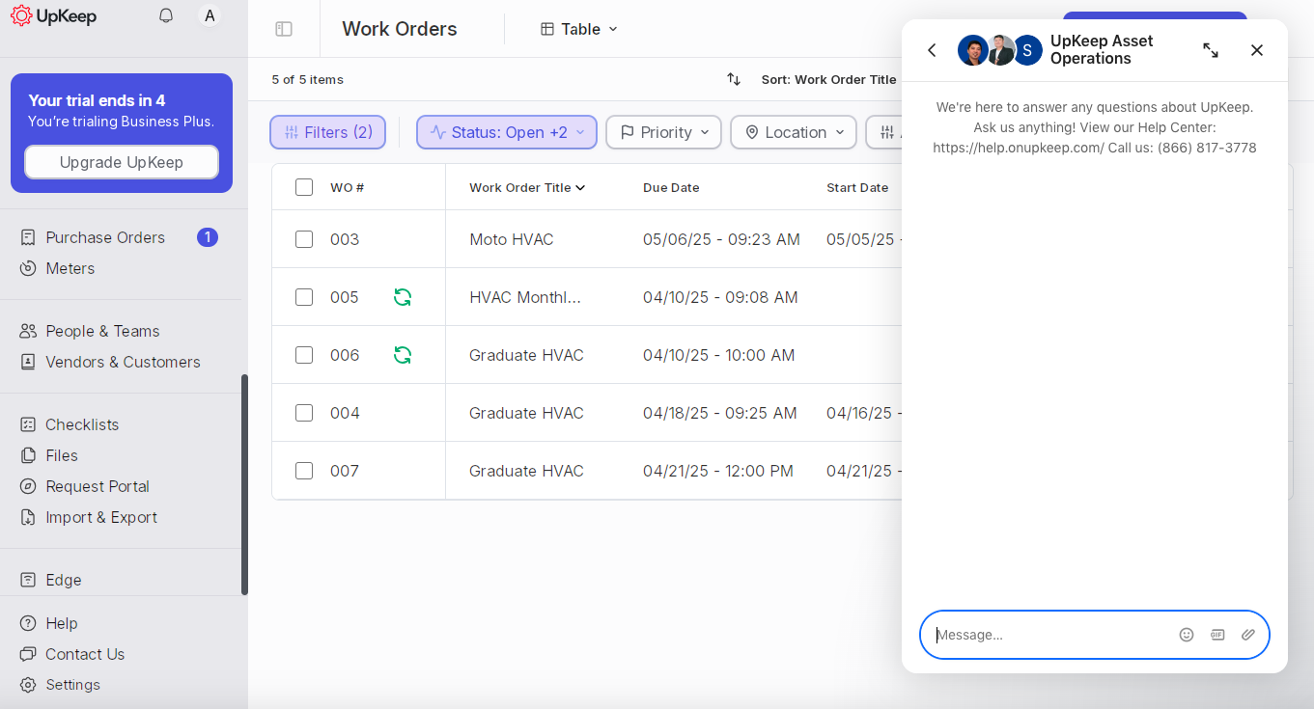Viewport: 1314px width, 709px height.
Task: Open the Moto HVAC work order link
Action: [x=511, y=239]
